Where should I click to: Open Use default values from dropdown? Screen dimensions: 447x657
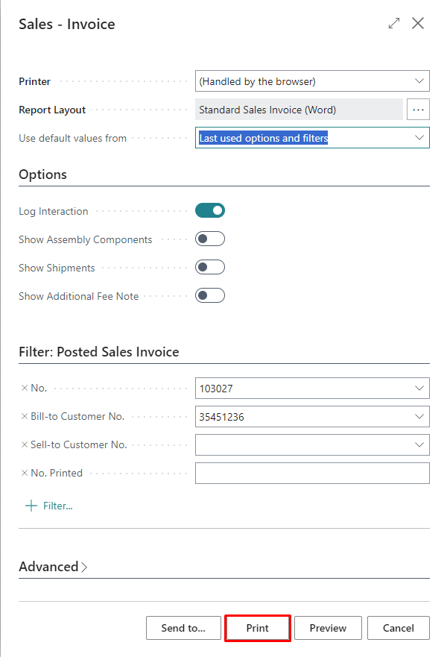(419, 138)
